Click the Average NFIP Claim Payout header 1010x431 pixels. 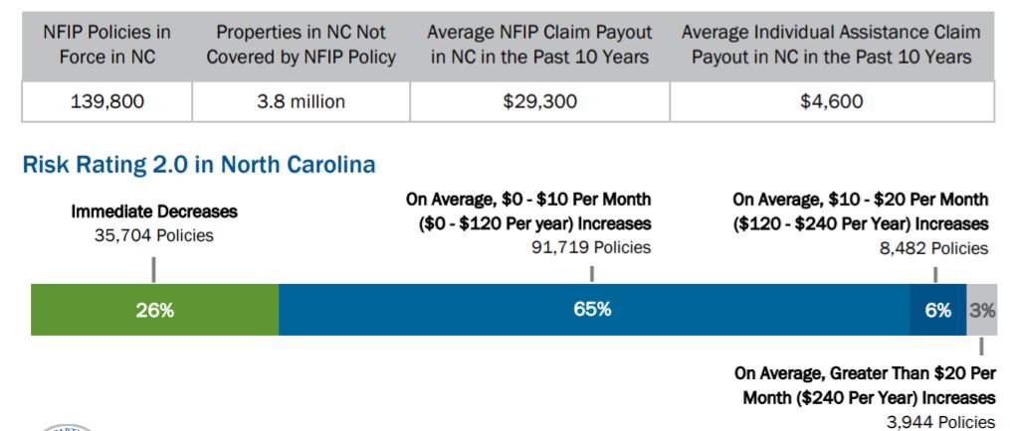(539, 45)
